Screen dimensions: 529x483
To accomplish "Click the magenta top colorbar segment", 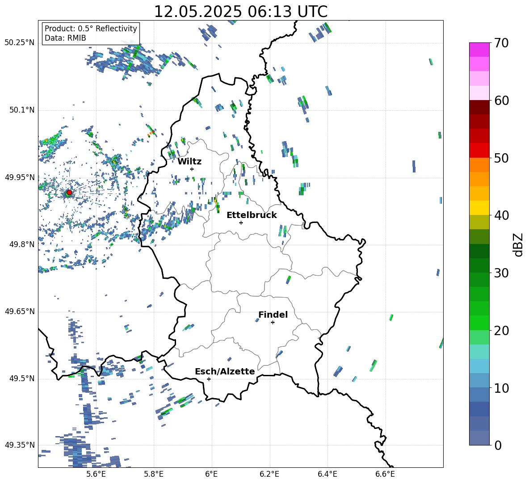I will (479, 50).
